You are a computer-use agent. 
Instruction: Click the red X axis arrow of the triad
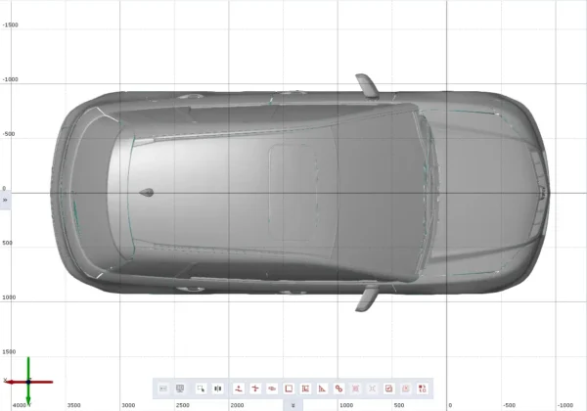tap(11, 382)
